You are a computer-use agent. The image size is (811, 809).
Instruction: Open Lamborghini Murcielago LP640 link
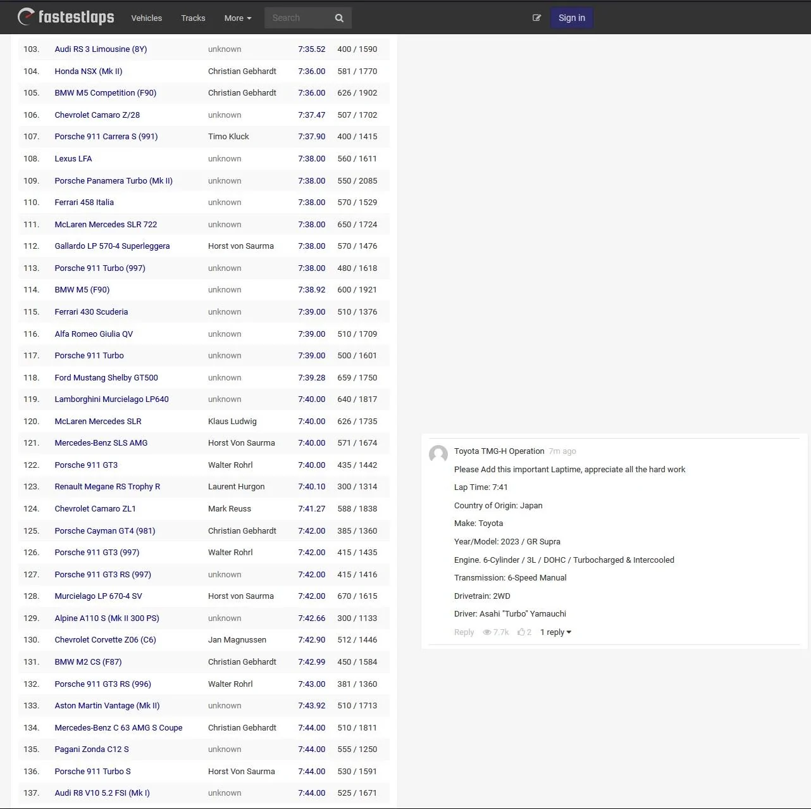111,399
